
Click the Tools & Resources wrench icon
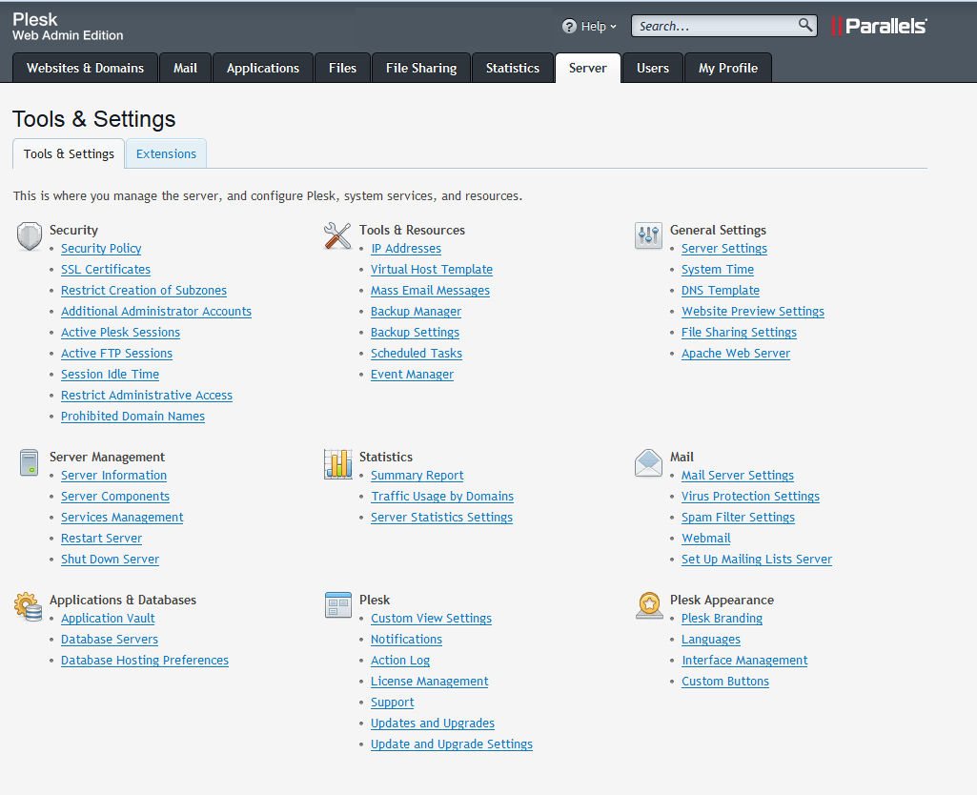(x=337, y=235)
